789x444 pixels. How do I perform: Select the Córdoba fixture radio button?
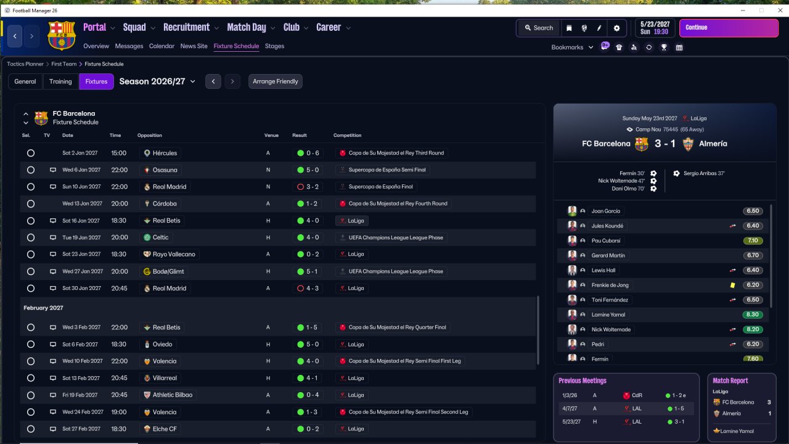tap(31, 203)
